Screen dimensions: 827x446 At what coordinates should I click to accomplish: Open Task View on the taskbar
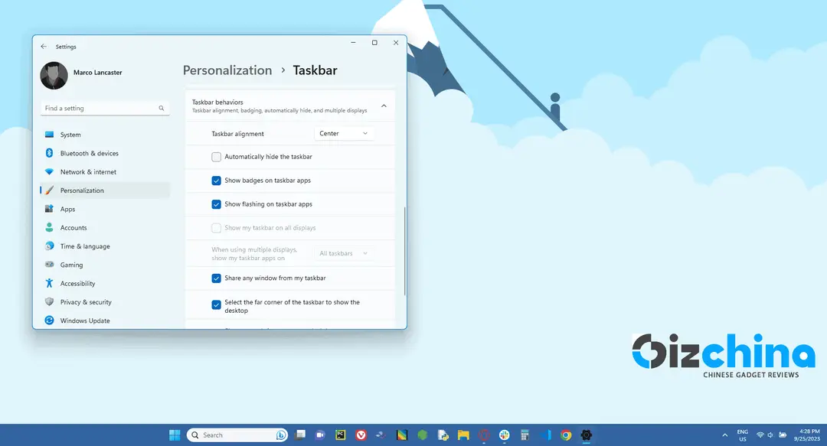(x=300, y=435)
